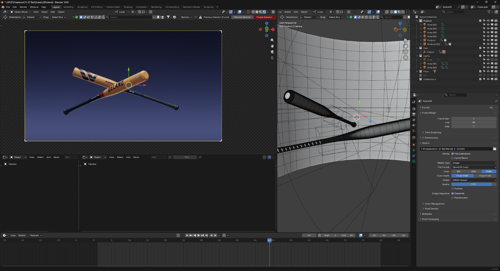500x271 pixels.
Task: Open outliner filter funnel icon
Action: pyautogui.click(x=489, y=12)
